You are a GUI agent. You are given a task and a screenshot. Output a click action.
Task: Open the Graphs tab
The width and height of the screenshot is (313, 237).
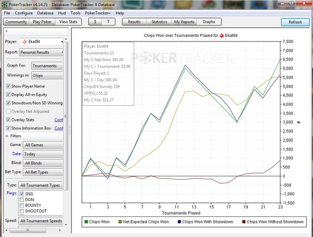tap(209, 22)
